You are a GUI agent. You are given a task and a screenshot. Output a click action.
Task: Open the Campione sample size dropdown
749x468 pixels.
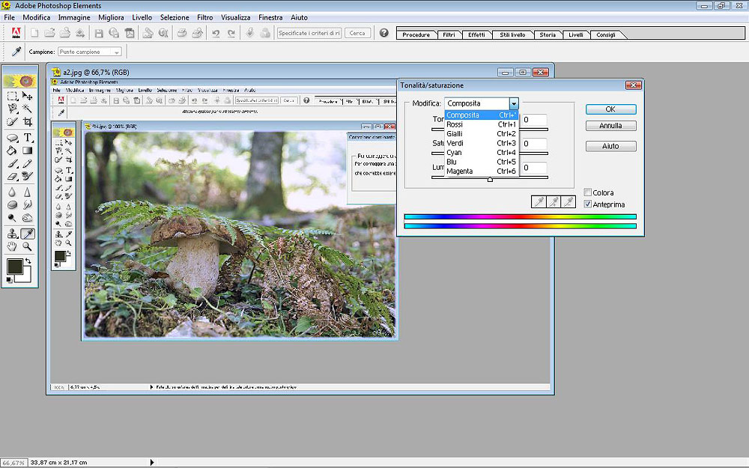(x=116, y=52)
